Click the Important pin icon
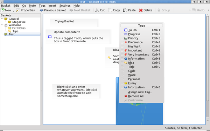The width and height of the screenshot is (210, 131). click(x=126, y=50)
